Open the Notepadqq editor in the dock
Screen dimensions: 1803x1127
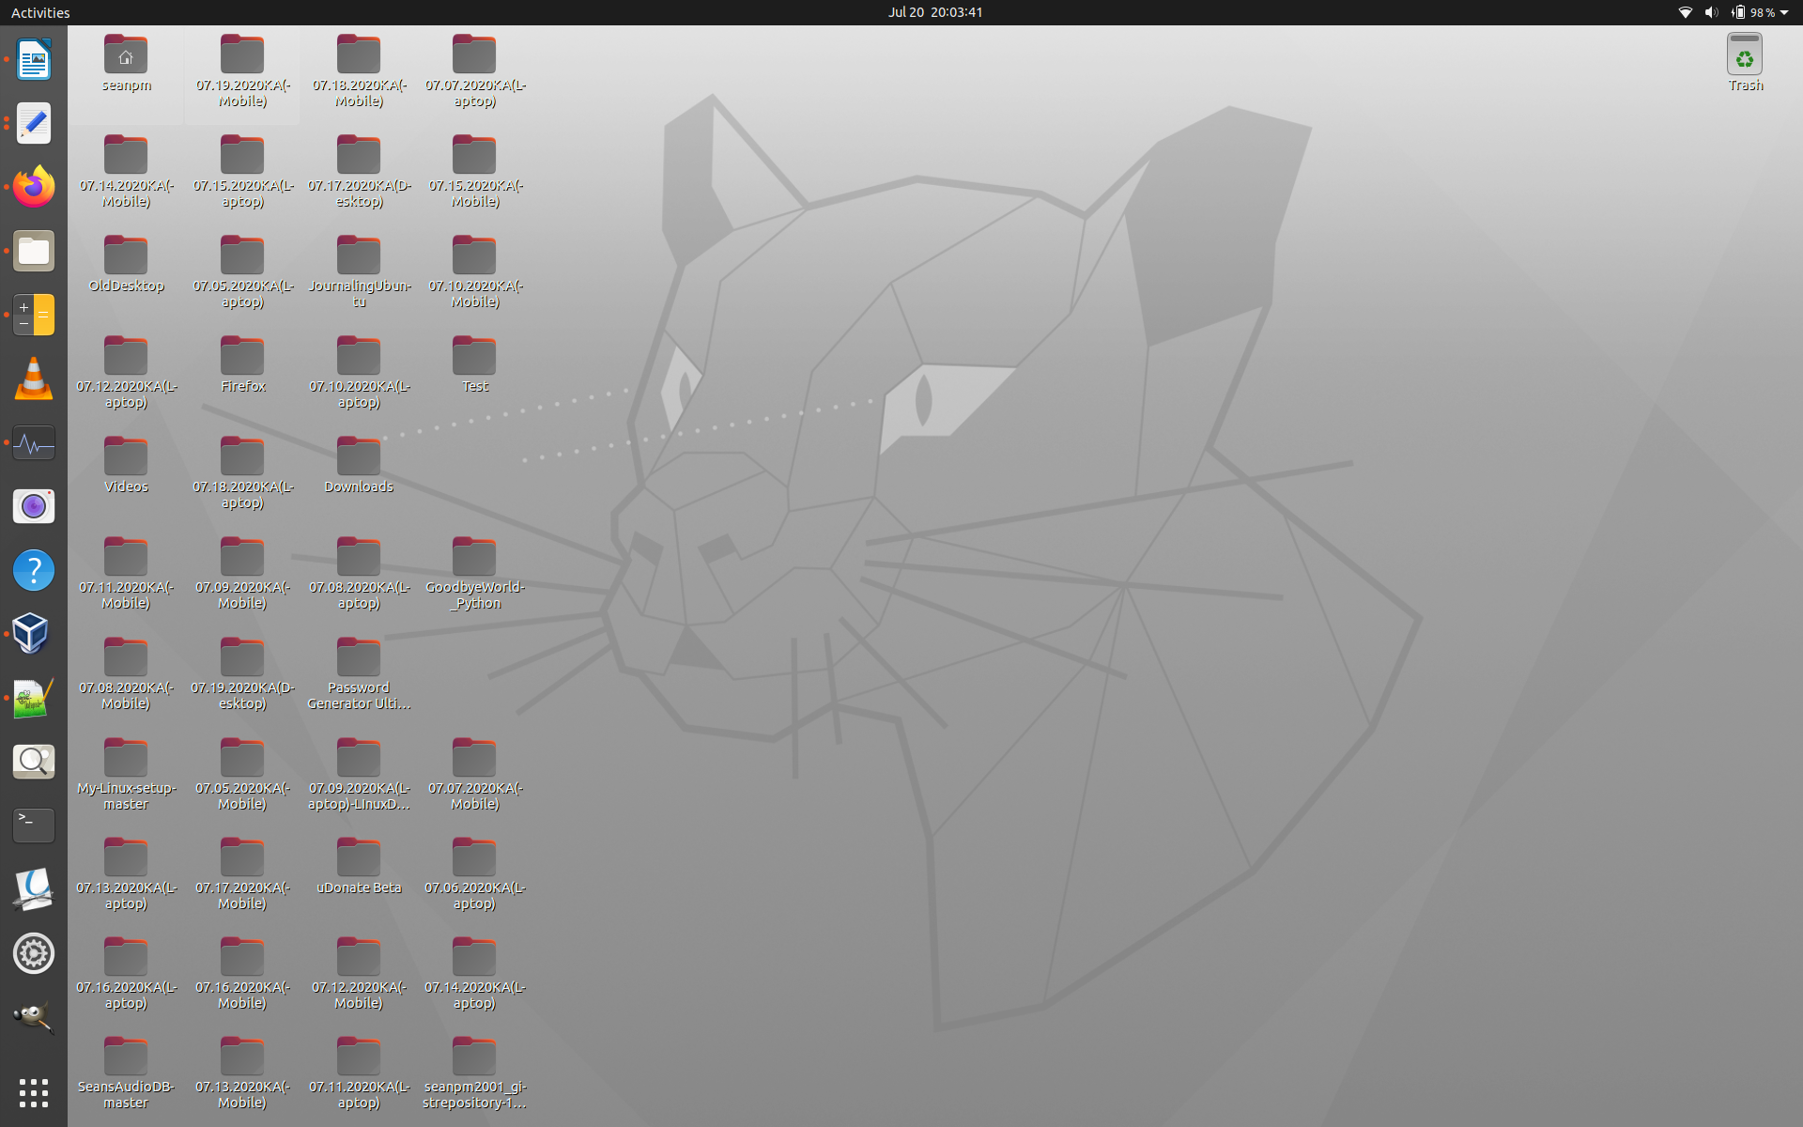[x=34, y=698]
